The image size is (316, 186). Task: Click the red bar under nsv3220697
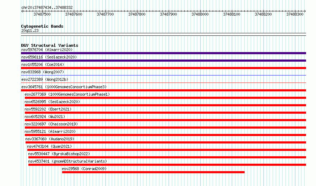tap(165, 128)
